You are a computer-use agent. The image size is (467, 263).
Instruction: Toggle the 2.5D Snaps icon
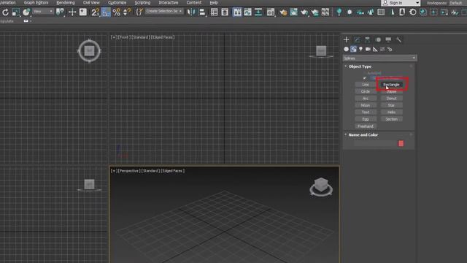[95, 12]
